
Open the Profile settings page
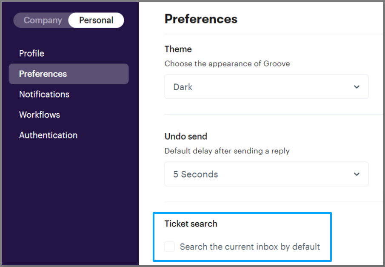tap(31, 53)
